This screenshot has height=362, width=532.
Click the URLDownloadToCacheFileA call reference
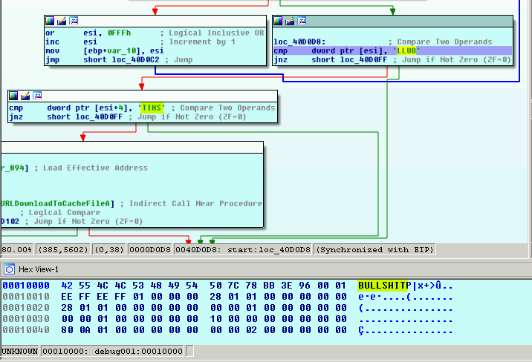[x=56, y=203]
